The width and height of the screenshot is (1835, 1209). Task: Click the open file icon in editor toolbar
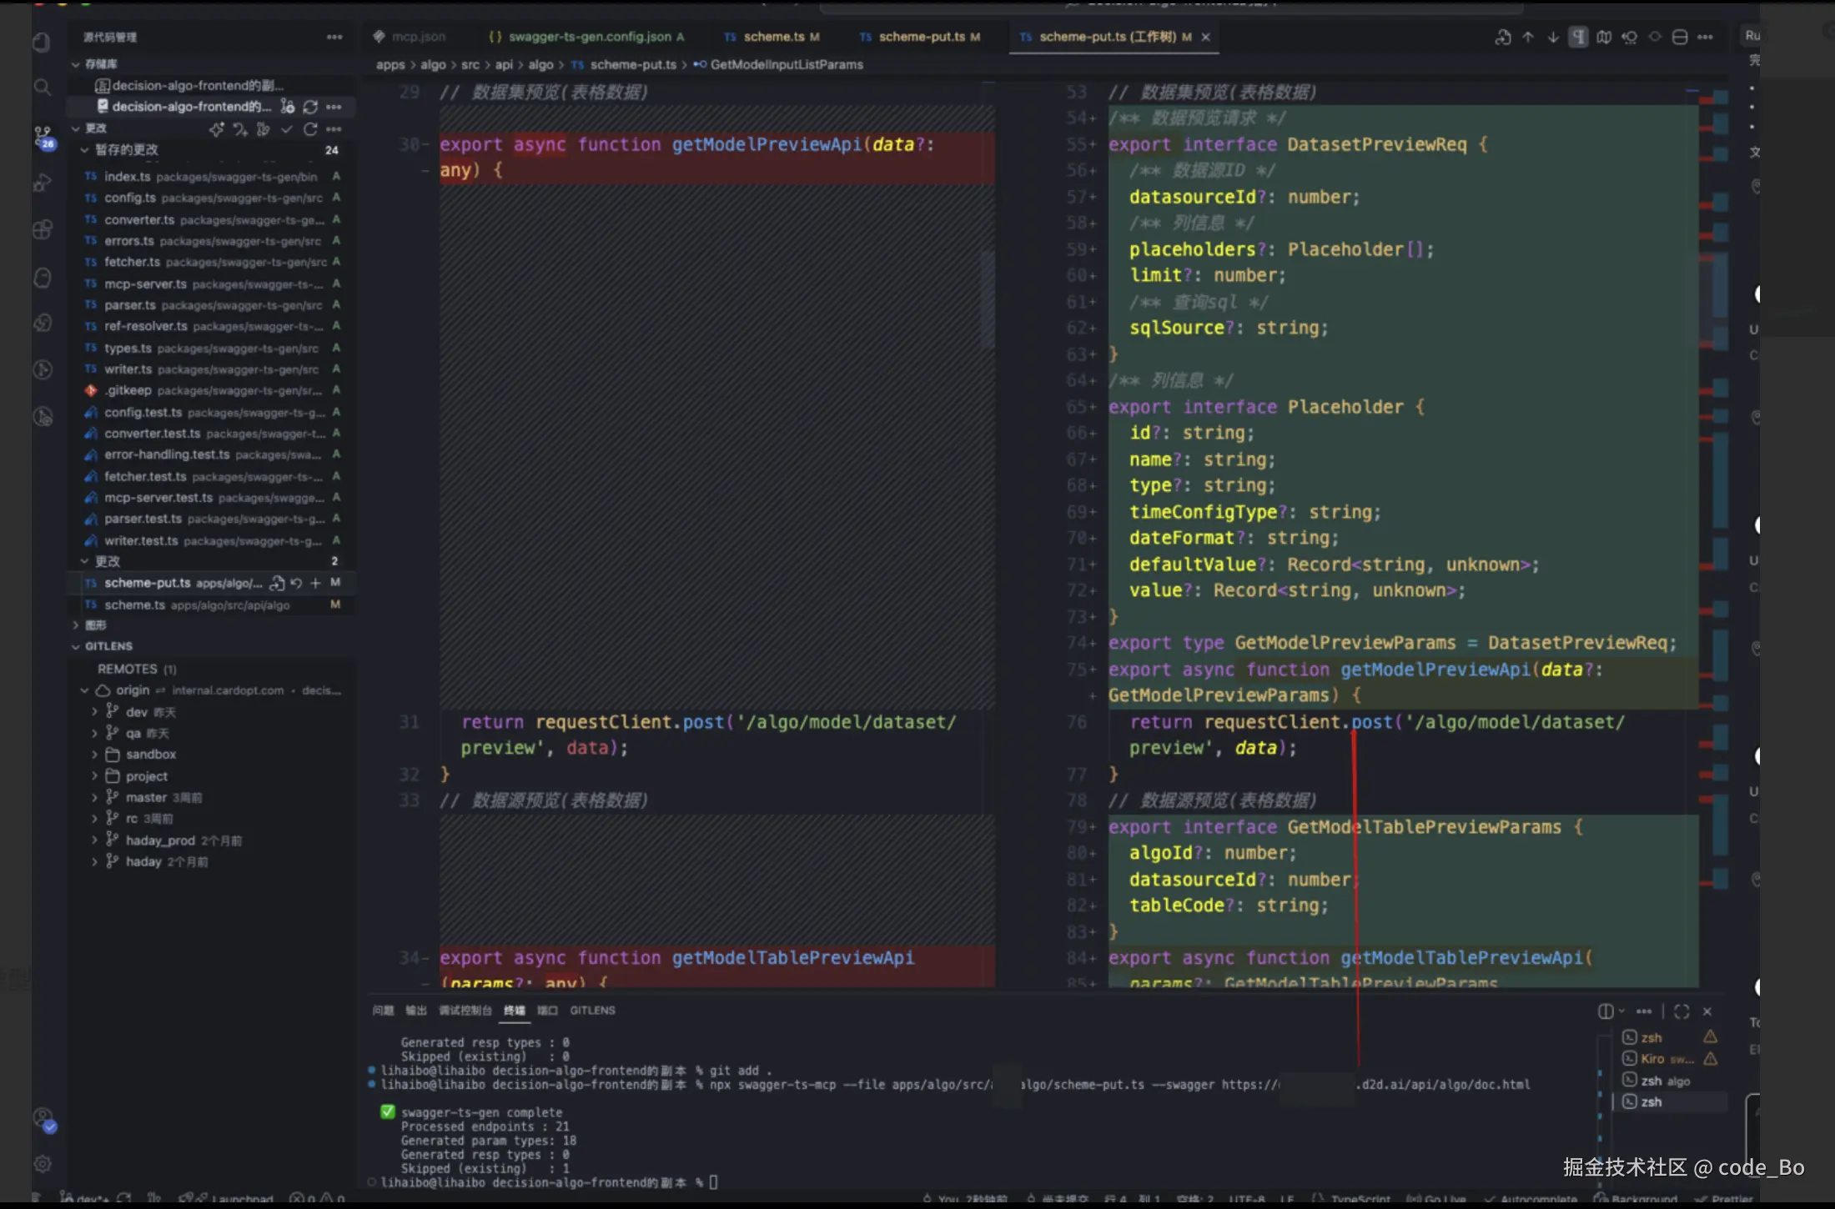[x=1502, y=38]
